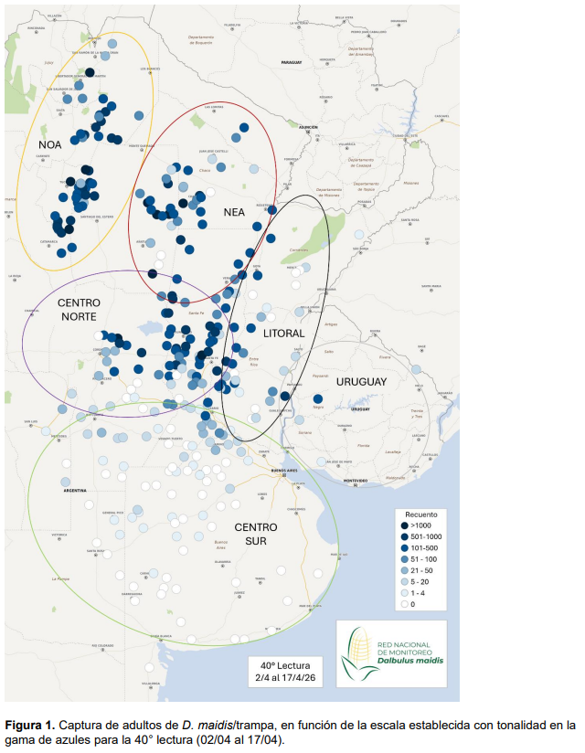Click the 5 - 20 legend circle
Viewport: 585px width, 753px height.
coord(405,581)
